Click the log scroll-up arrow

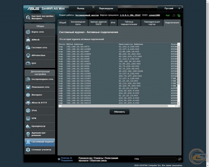click(x=179, y=44)
